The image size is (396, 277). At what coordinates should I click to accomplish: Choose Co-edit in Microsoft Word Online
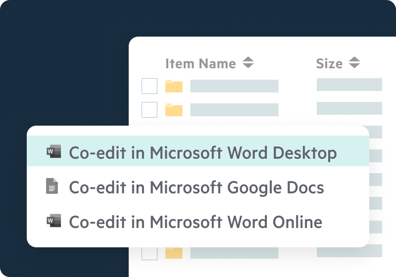click(x=195, y=222)
